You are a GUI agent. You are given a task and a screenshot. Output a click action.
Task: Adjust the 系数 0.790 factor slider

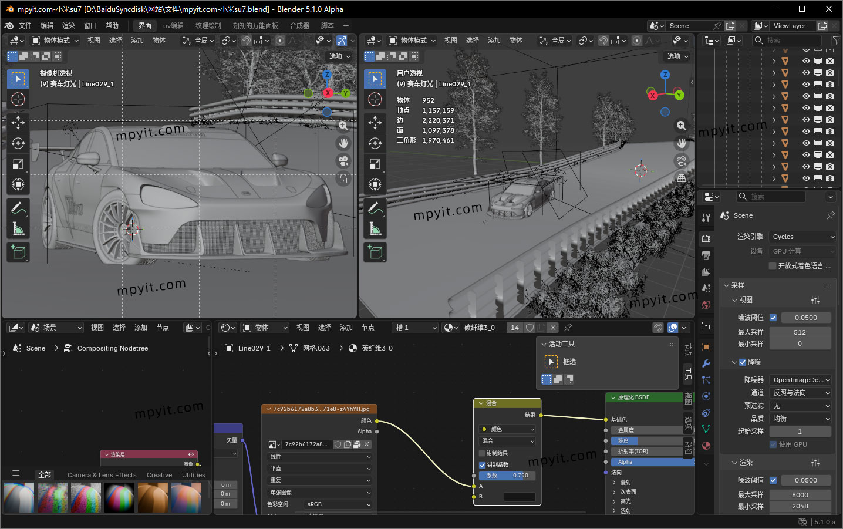click(507, 476)
